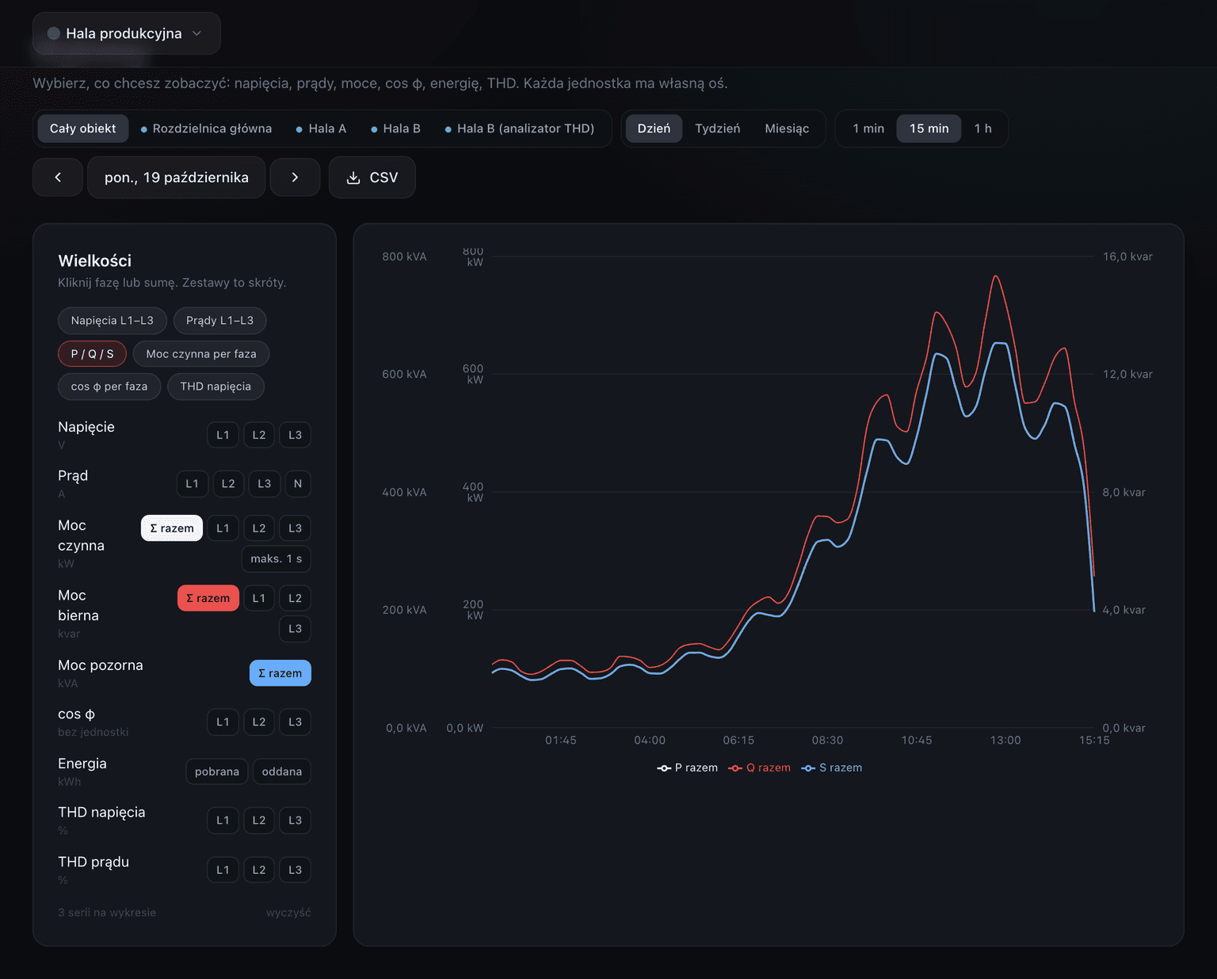Select 1 h resolution
The width and height of the screenshot is (1217, 979).
(983, 128)
